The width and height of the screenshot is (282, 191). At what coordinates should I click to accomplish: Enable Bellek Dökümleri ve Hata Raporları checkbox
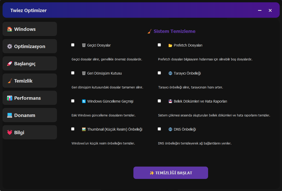point(159,101)
